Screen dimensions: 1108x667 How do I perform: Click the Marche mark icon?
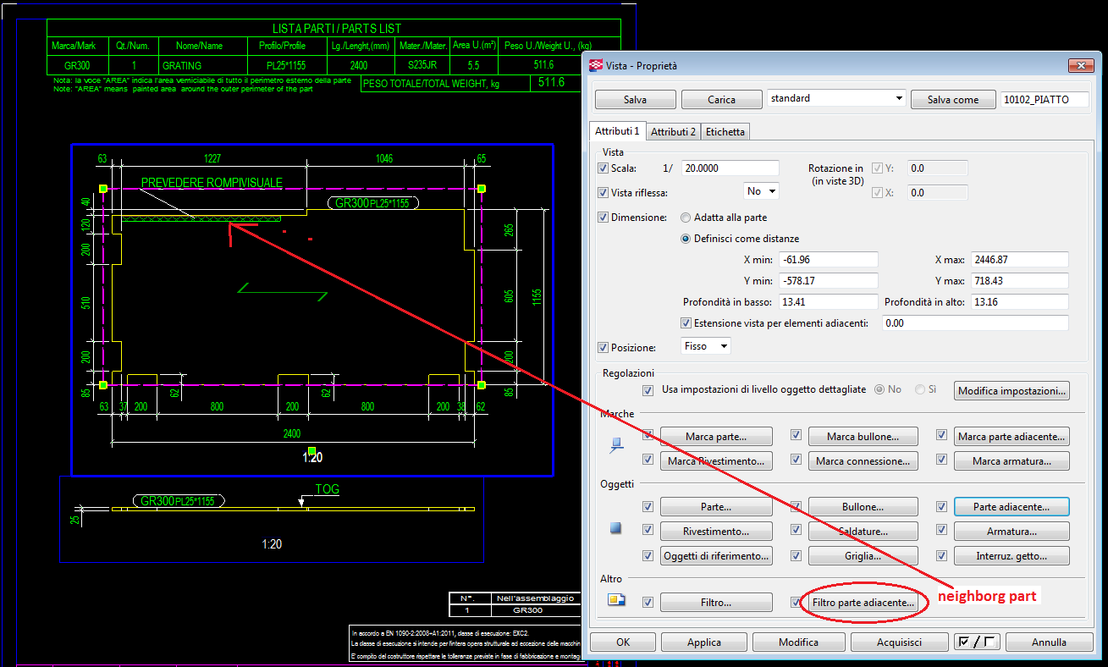pyautogui.click(x=616, y=446)
